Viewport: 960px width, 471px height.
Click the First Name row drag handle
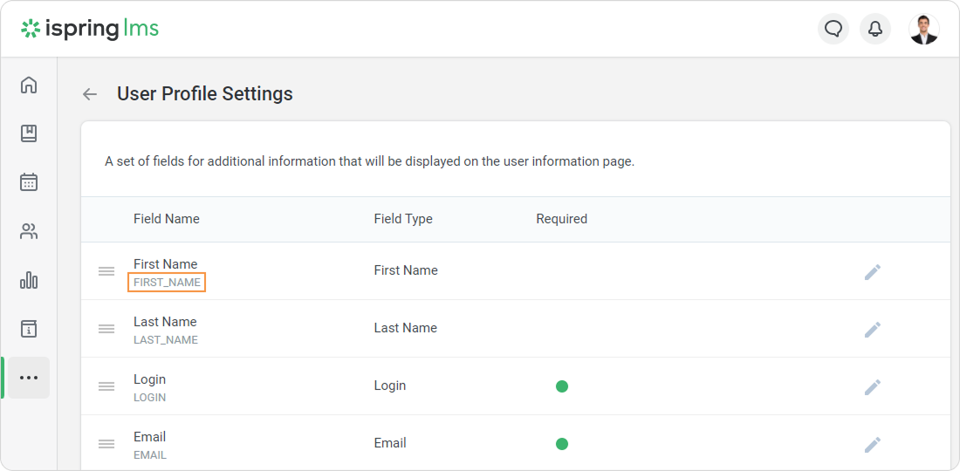coord(106,271)
